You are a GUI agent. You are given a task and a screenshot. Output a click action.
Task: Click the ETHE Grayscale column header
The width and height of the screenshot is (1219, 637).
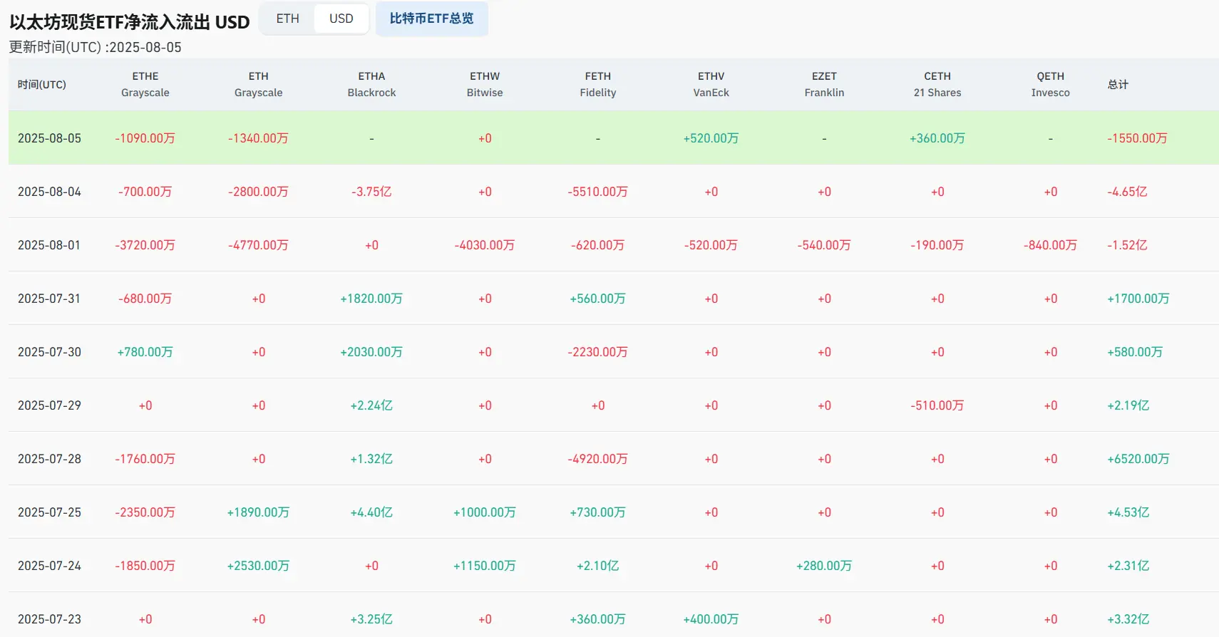pyautogui.click(x=145, y=84)
